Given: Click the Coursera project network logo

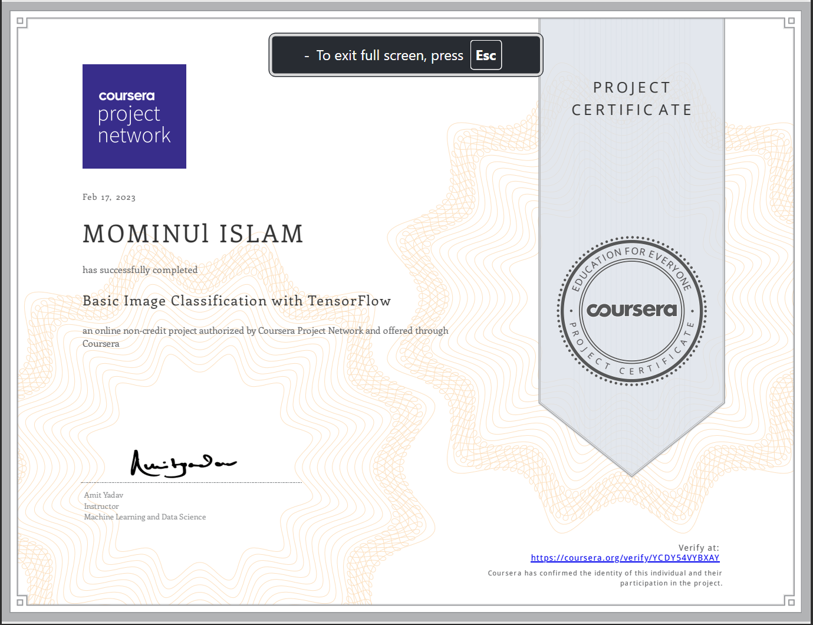Looking at the screenshot, I should 134,117.
